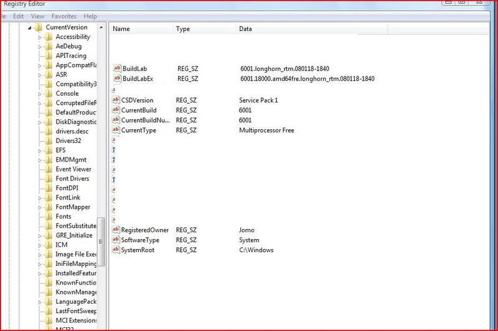Click the 'Service Pack 1' data value
Screen dimensions: 498x331
coord(258,101)
